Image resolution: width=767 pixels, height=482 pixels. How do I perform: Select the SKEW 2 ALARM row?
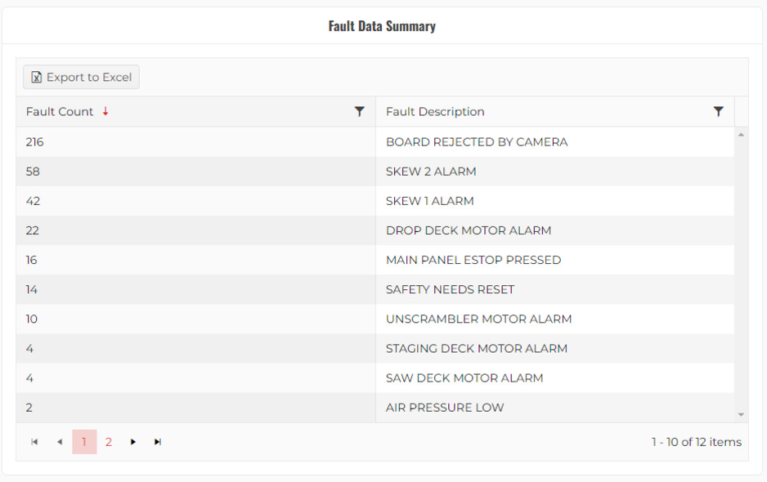(x=431, y=172)
